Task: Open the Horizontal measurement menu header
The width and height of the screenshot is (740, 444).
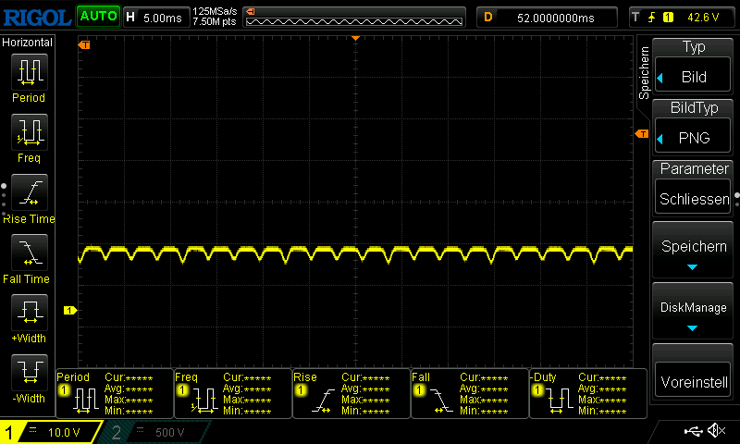Action: (28, 43)
